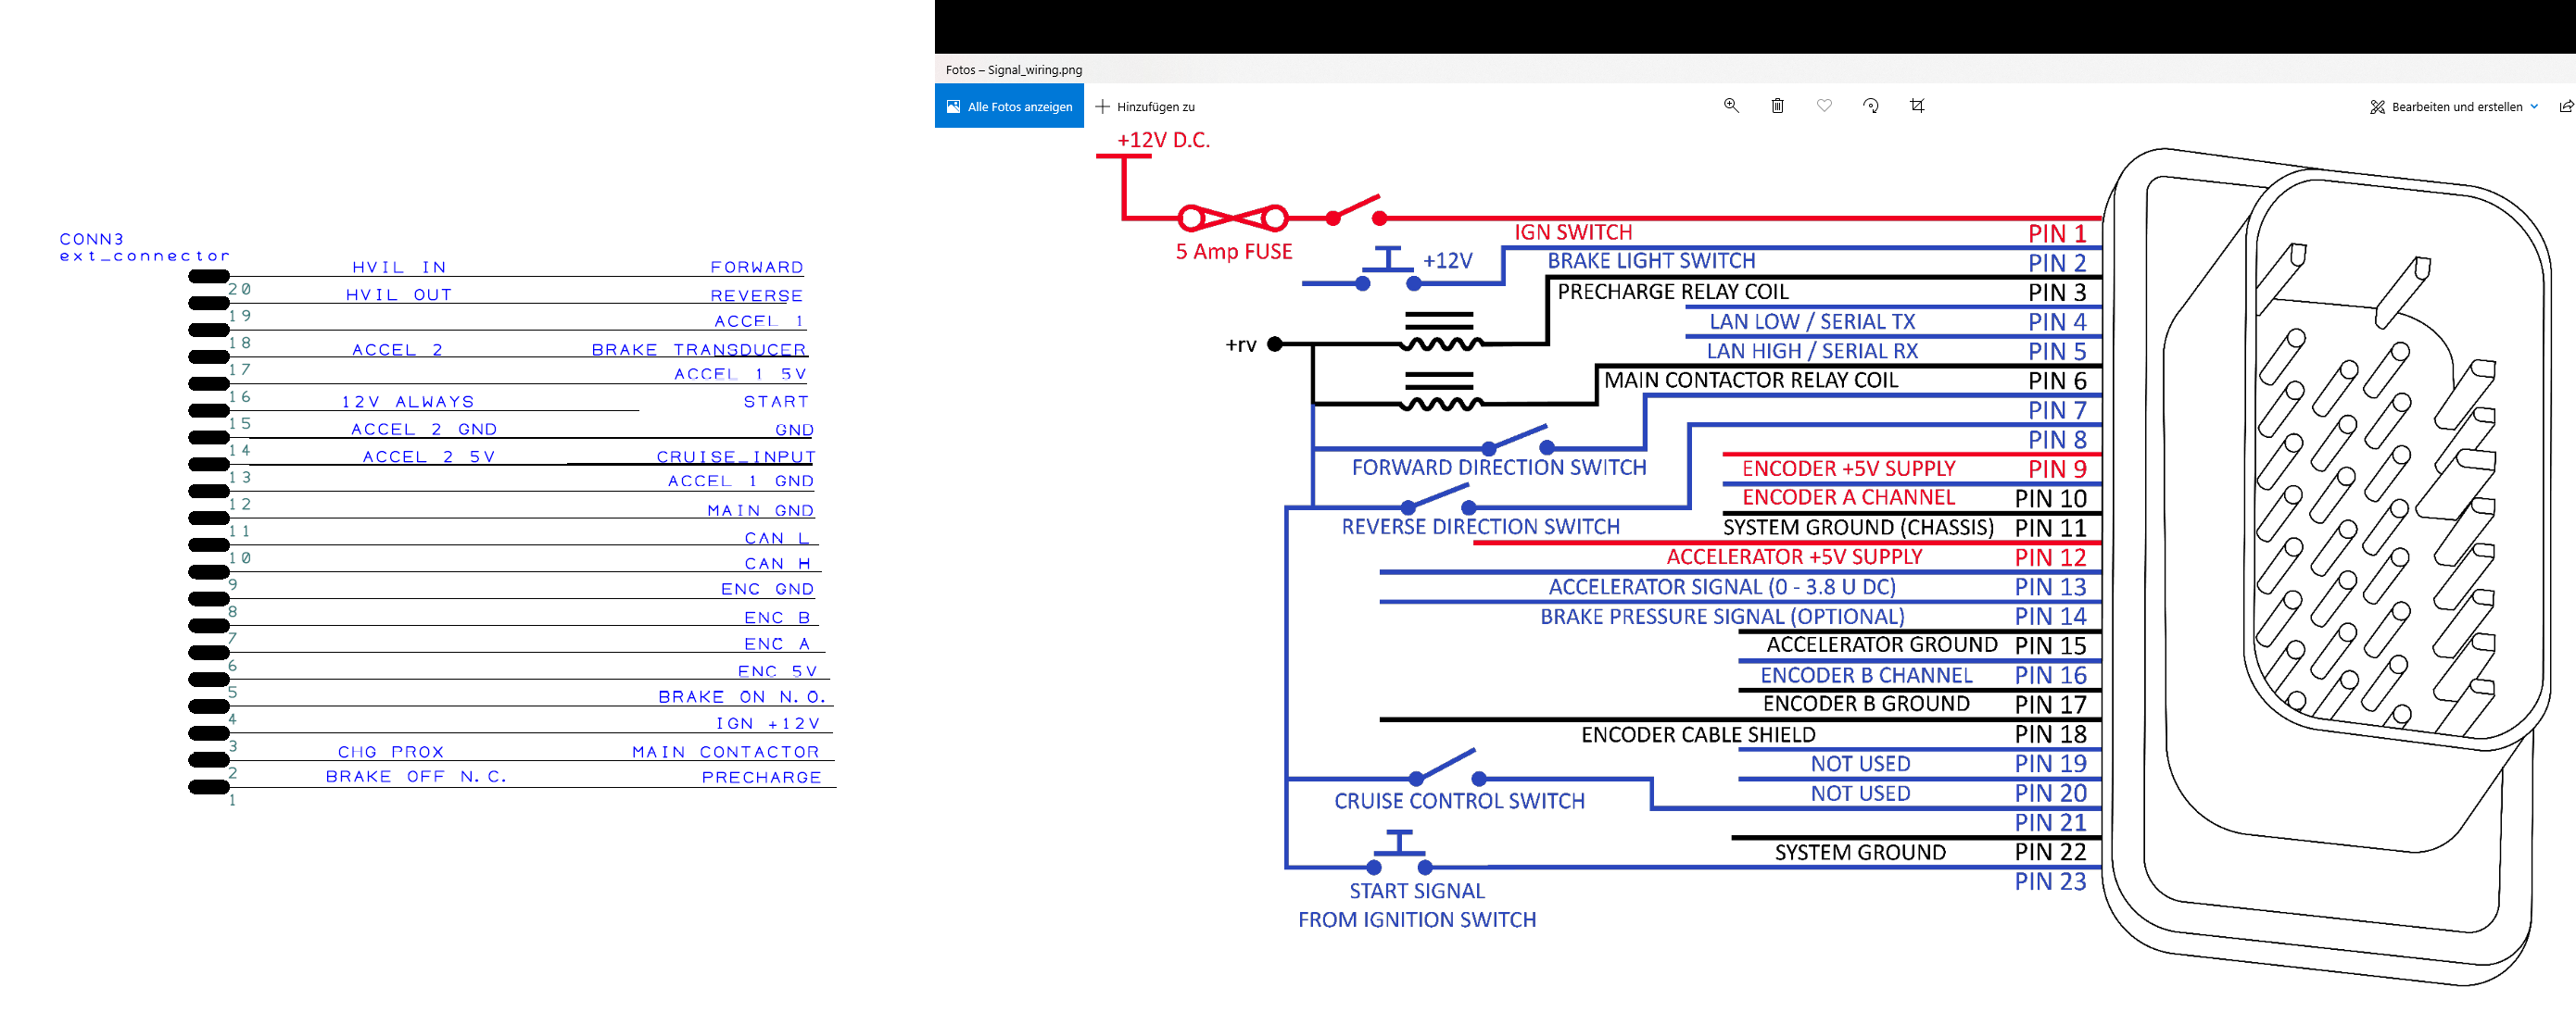
Task: Click the Fotos – Signal_wiring.png title
Action: pos(1013,70)
